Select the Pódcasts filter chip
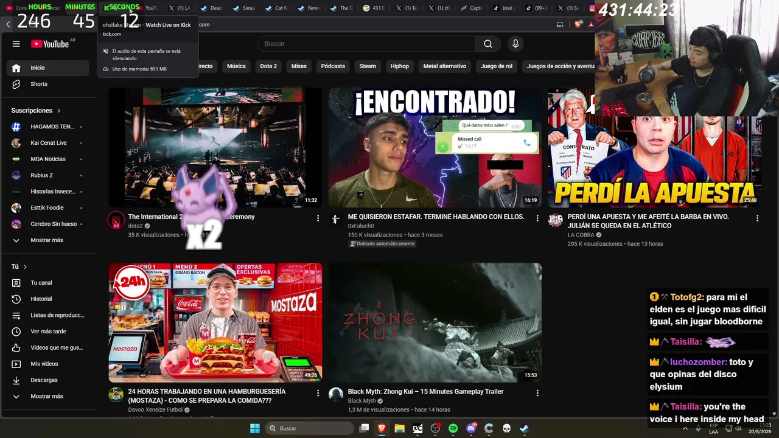The image size is (779, 438). [333, 66]
